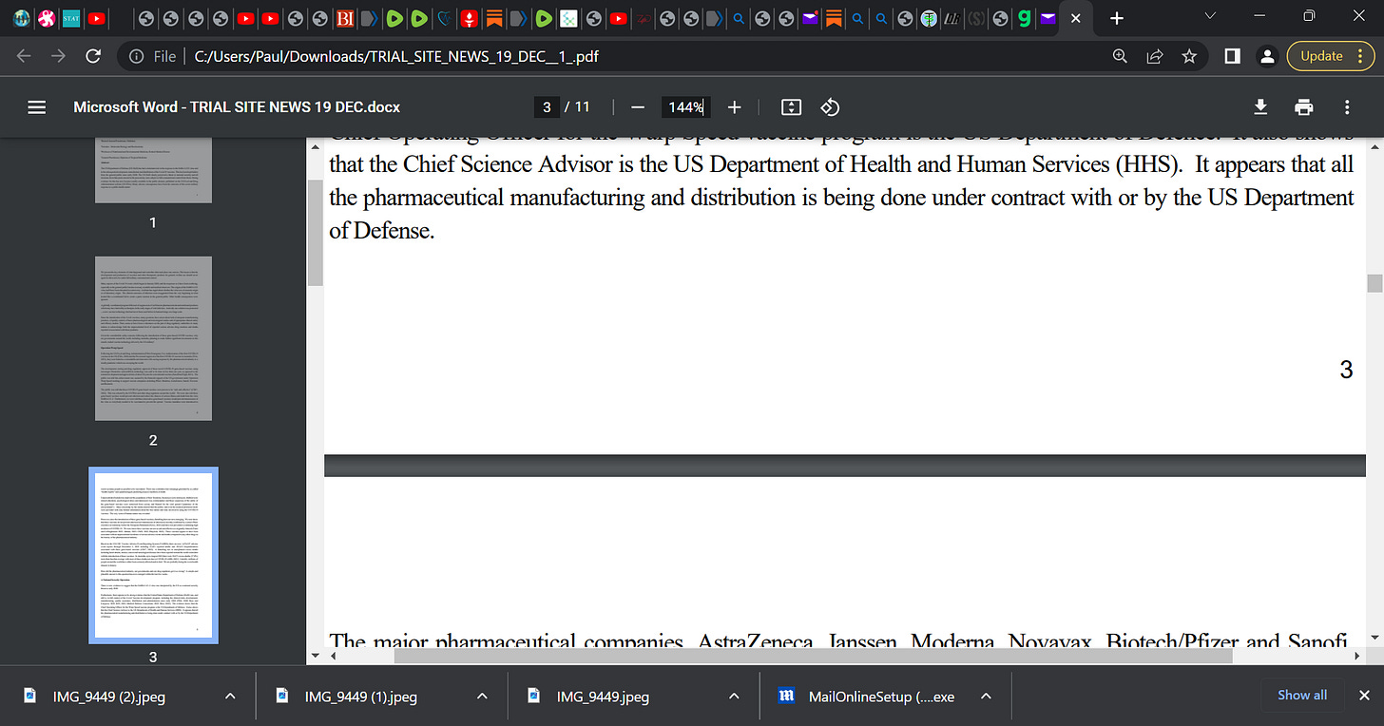
Task: Toggle the Chrome side panel
Action: pyautogui.click(x=1232, y=56)
